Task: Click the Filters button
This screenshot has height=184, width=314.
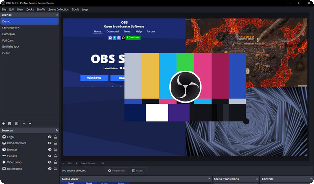Action: (138, 170)
